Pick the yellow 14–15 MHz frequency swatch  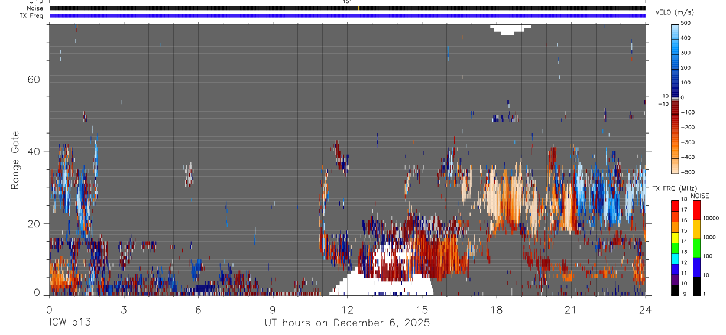675,237
